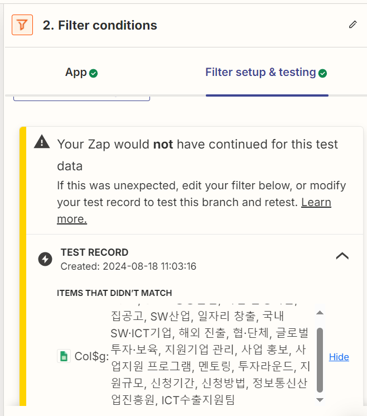Click the Hide link
Screen dimensions: 367x416
339,357
